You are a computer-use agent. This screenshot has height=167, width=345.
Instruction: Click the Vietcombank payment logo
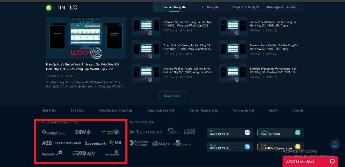pos(112,154)
